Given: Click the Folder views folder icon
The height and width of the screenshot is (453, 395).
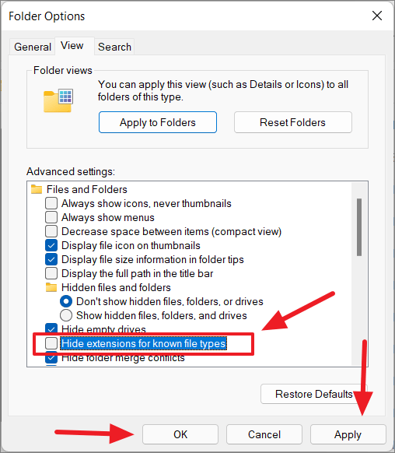Looking at the screenshot, I should point(58,100).
